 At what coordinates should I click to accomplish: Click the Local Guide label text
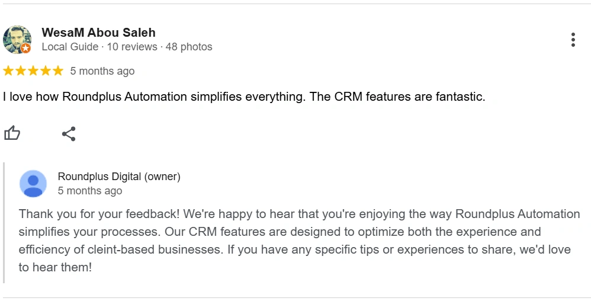point(70,47)
